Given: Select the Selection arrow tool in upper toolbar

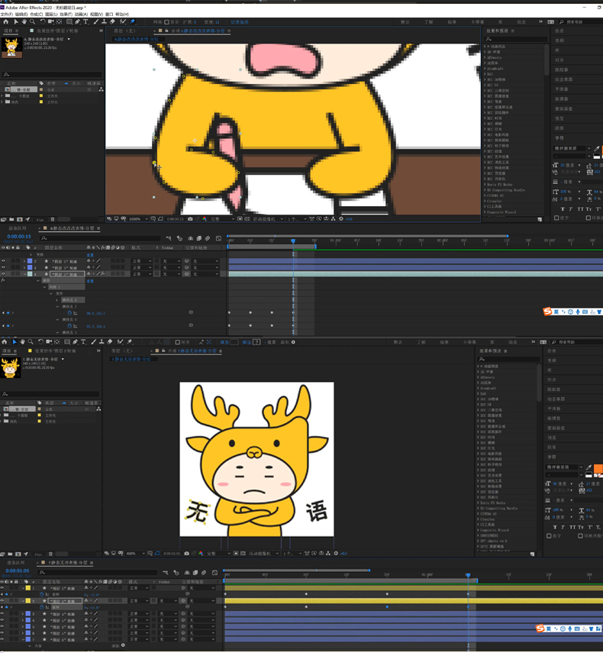Looking at the screenshot, I should point(16,21).
